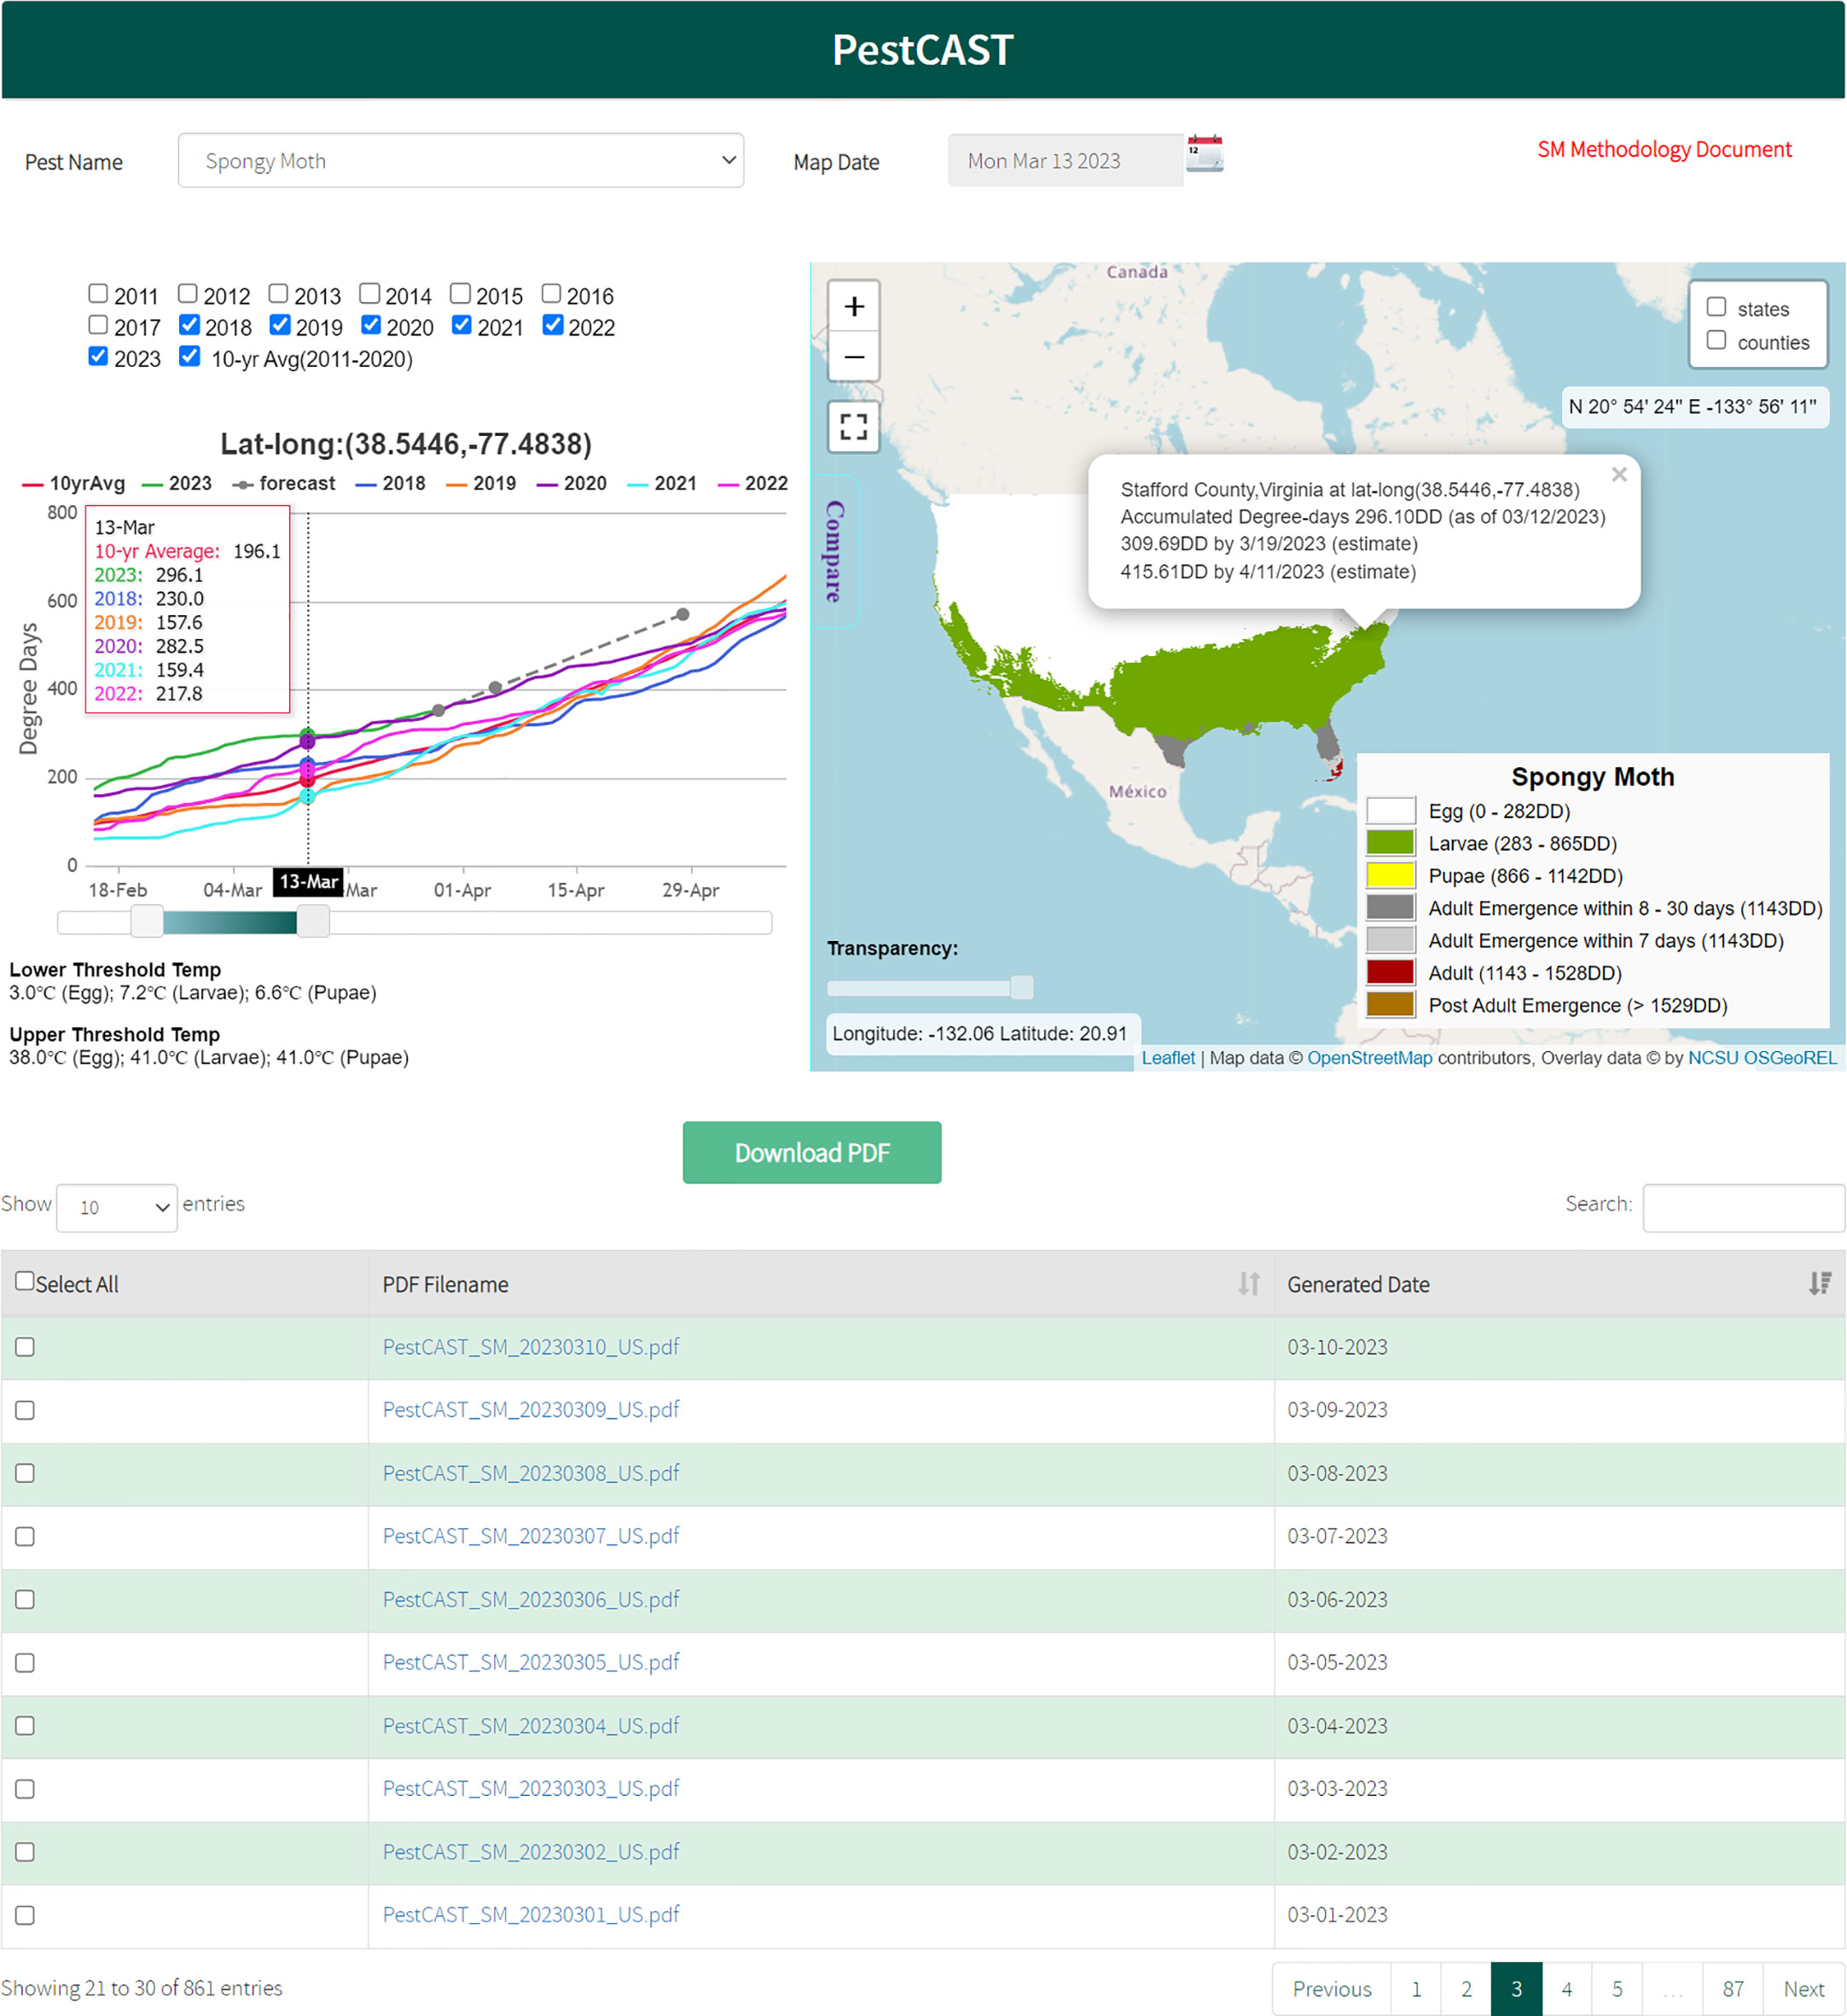This screenshot has width=1847, height=2016.
Task: Enable the states map overlay
Action: click(1716, 307)
